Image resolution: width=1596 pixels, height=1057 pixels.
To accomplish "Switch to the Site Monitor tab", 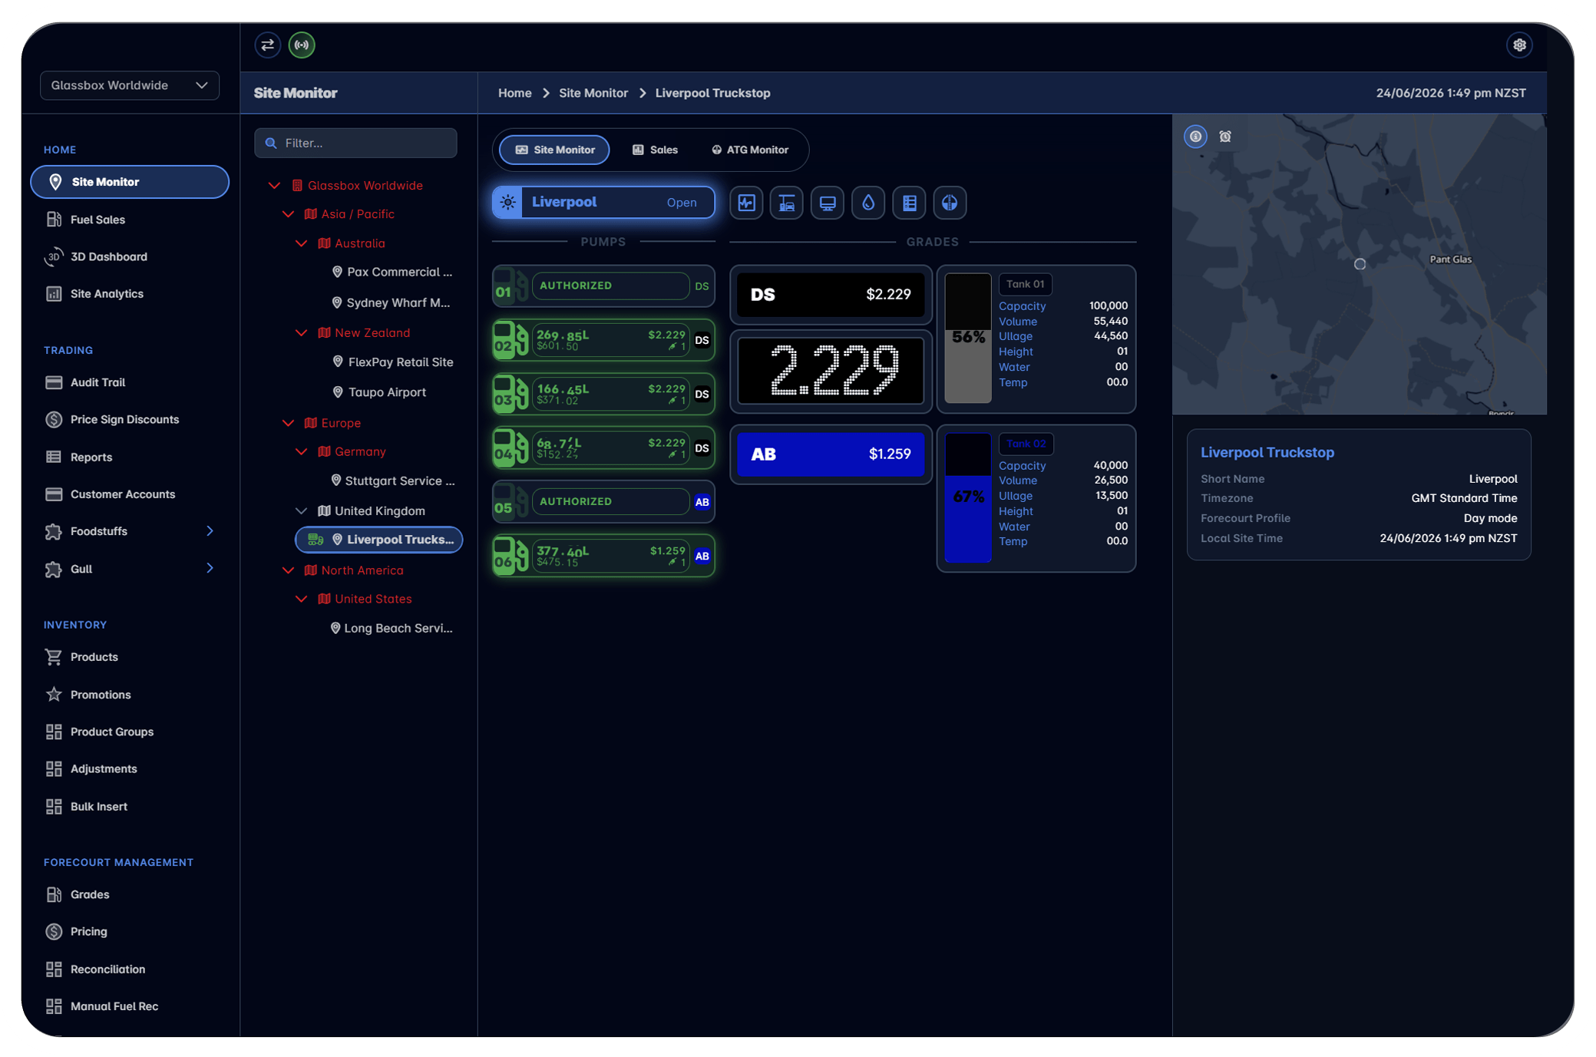I will tap(554, 150).
